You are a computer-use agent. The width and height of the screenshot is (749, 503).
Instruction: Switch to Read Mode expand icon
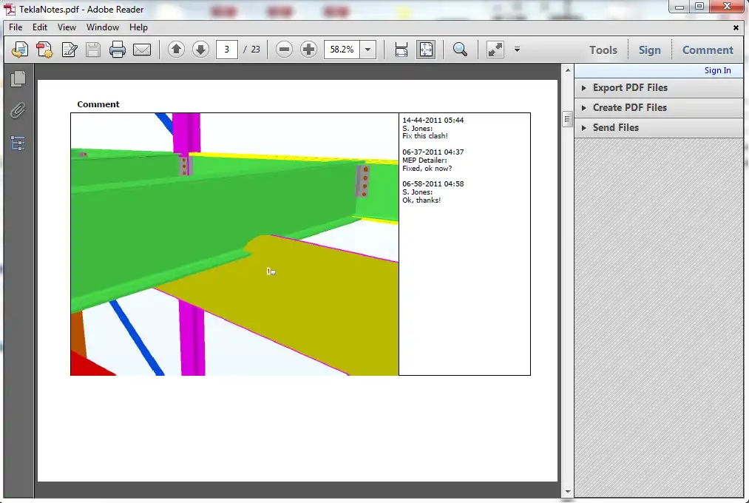[x=495, y=50]
